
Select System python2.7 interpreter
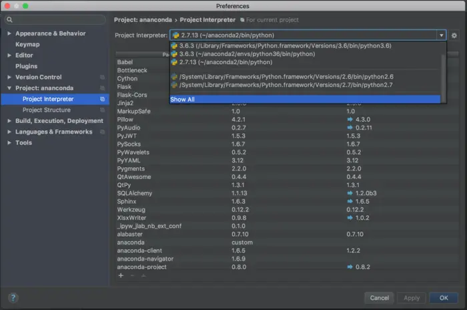(306, 85)
